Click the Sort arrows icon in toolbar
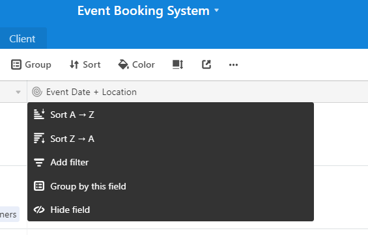This screenshot has height=235, width=368. [x=74, y=64]
